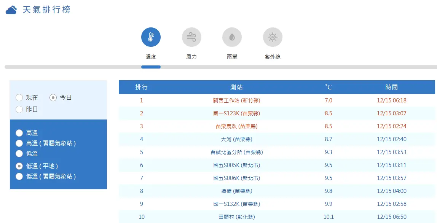Image resolution: width=437 pixels, height=223 pixels.
Task: Click the blue tab indicator on slider bar
Action: tap(151, 67)
